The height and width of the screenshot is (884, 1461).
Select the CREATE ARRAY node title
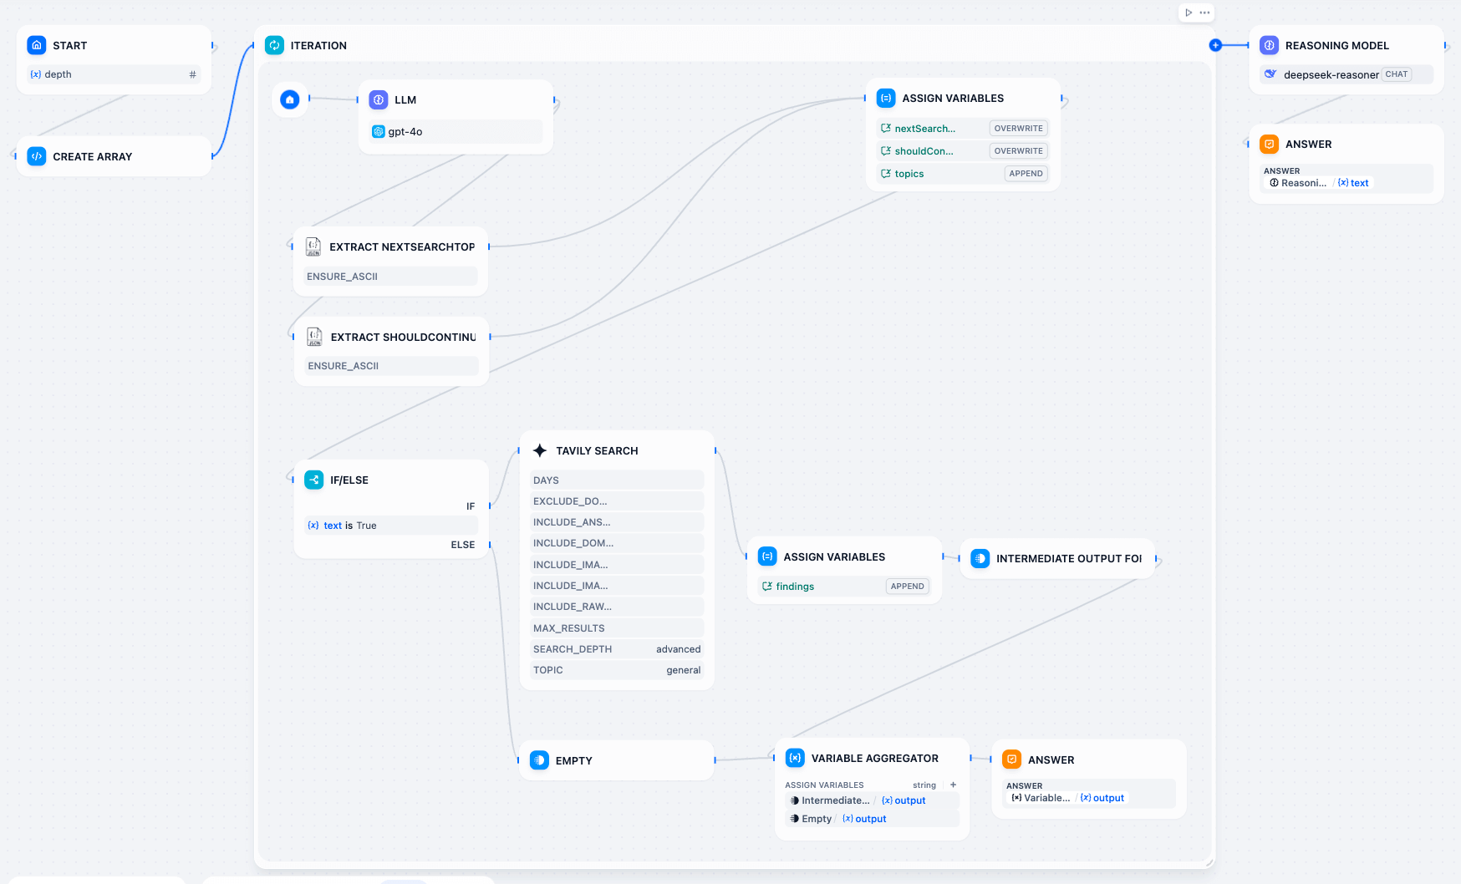[x=93, y=156]
